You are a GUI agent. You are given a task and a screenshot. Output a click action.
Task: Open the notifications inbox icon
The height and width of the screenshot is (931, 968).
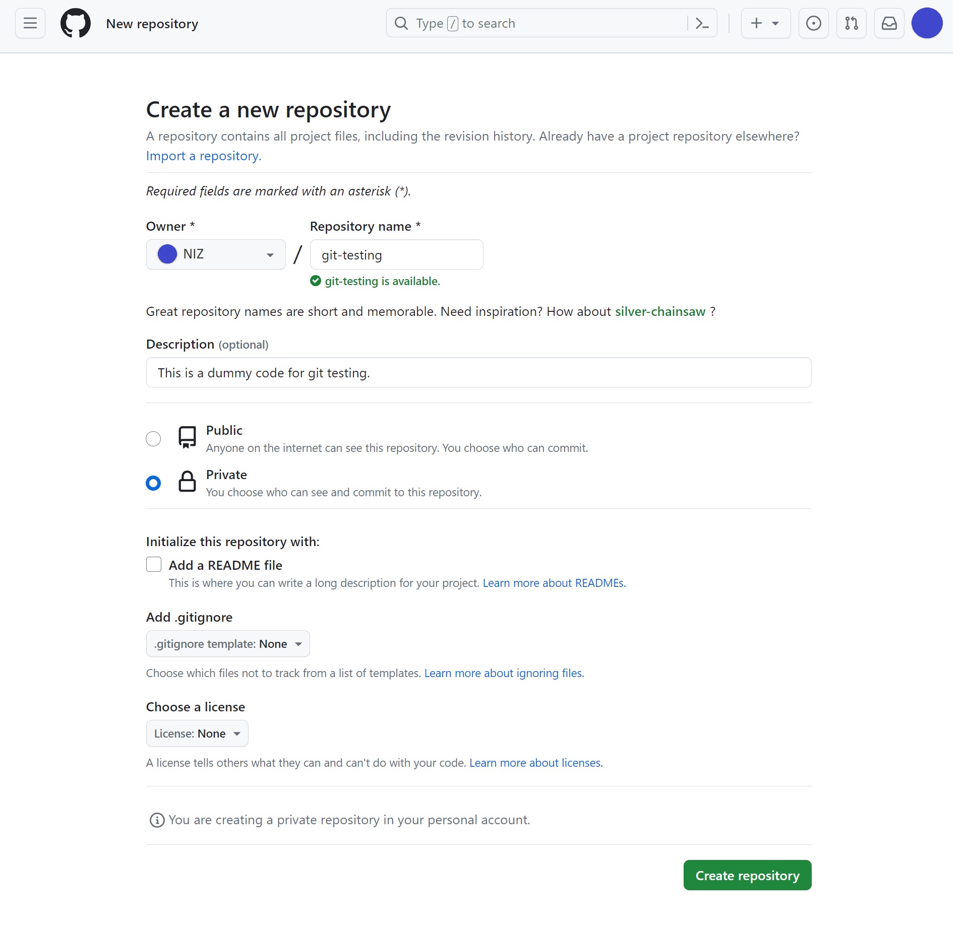point(888,23)
